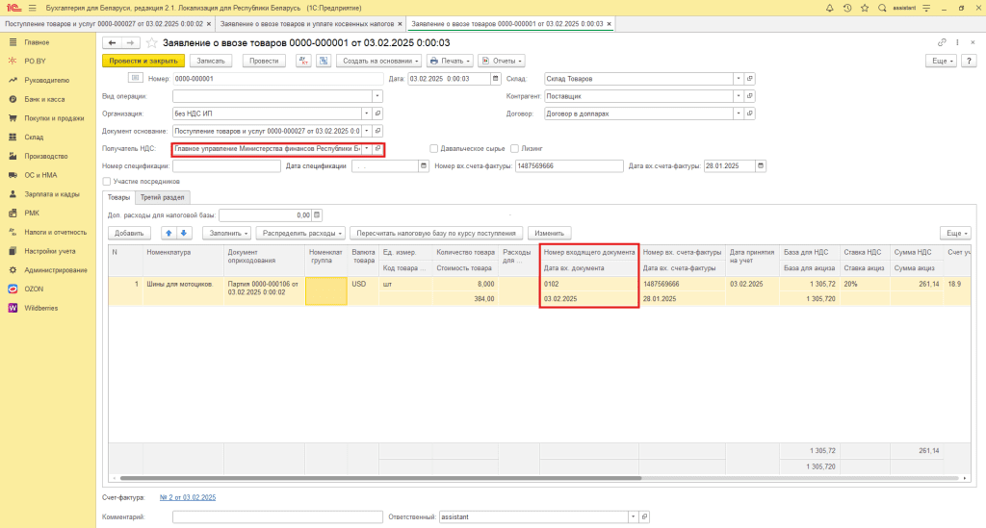Focus the Номер спецификации input field
The image size is (986, 528).
point(226,165)
